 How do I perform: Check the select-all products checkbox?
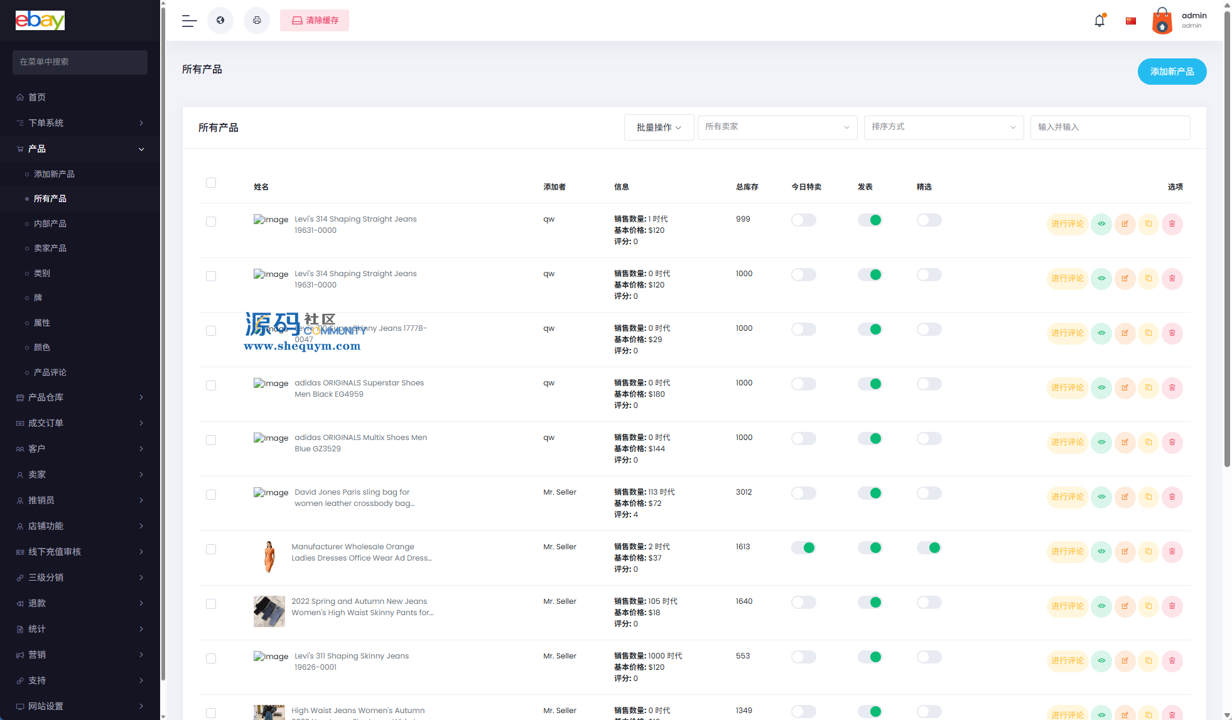point(211,183)
